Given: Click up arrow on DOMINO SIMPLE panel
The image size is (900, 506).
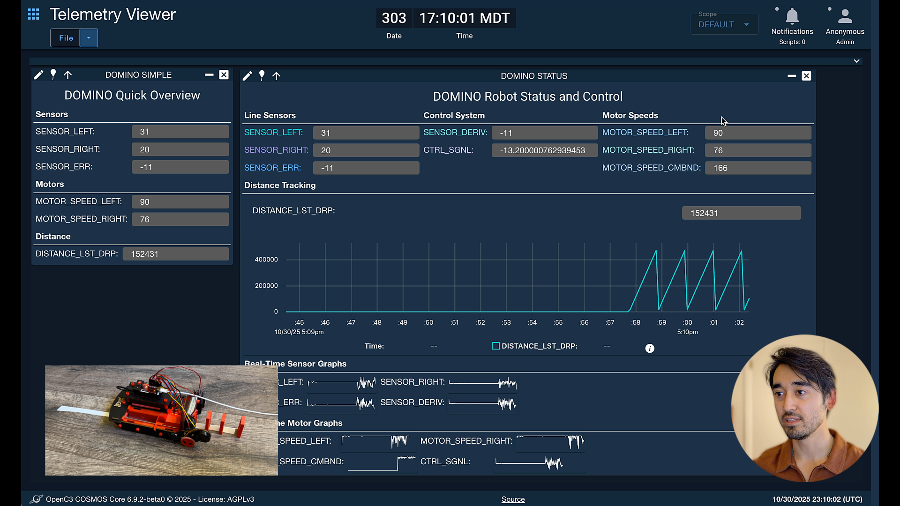Looking at the screenshot, I should [x=67, y=75].
